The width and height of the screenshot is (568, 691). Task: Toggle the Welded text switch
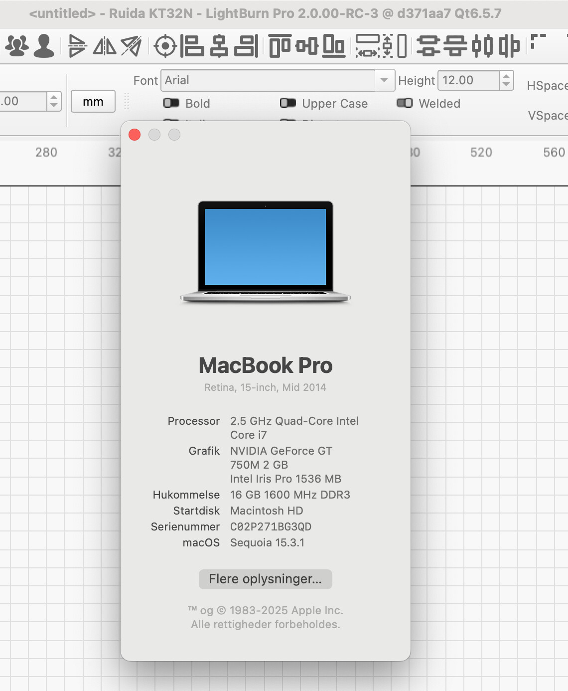tap(405, 103)
